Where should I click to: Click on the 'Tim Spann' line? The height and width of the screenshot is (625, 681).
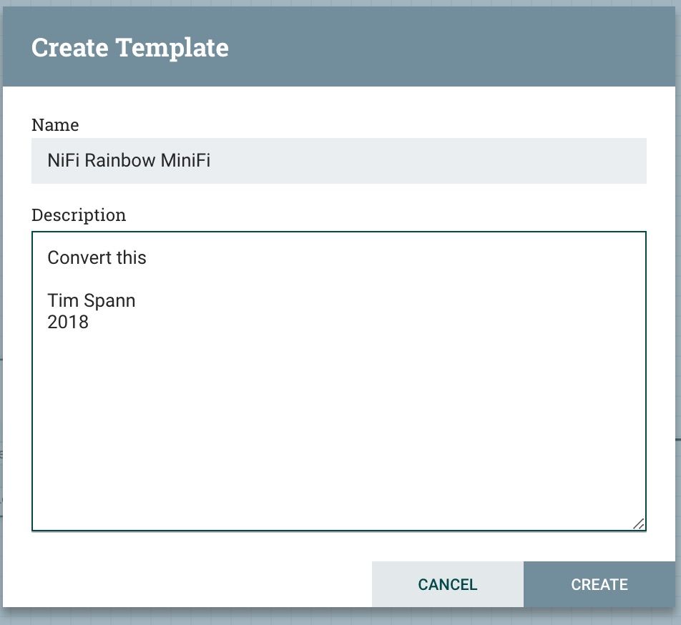tap(92, 300)
